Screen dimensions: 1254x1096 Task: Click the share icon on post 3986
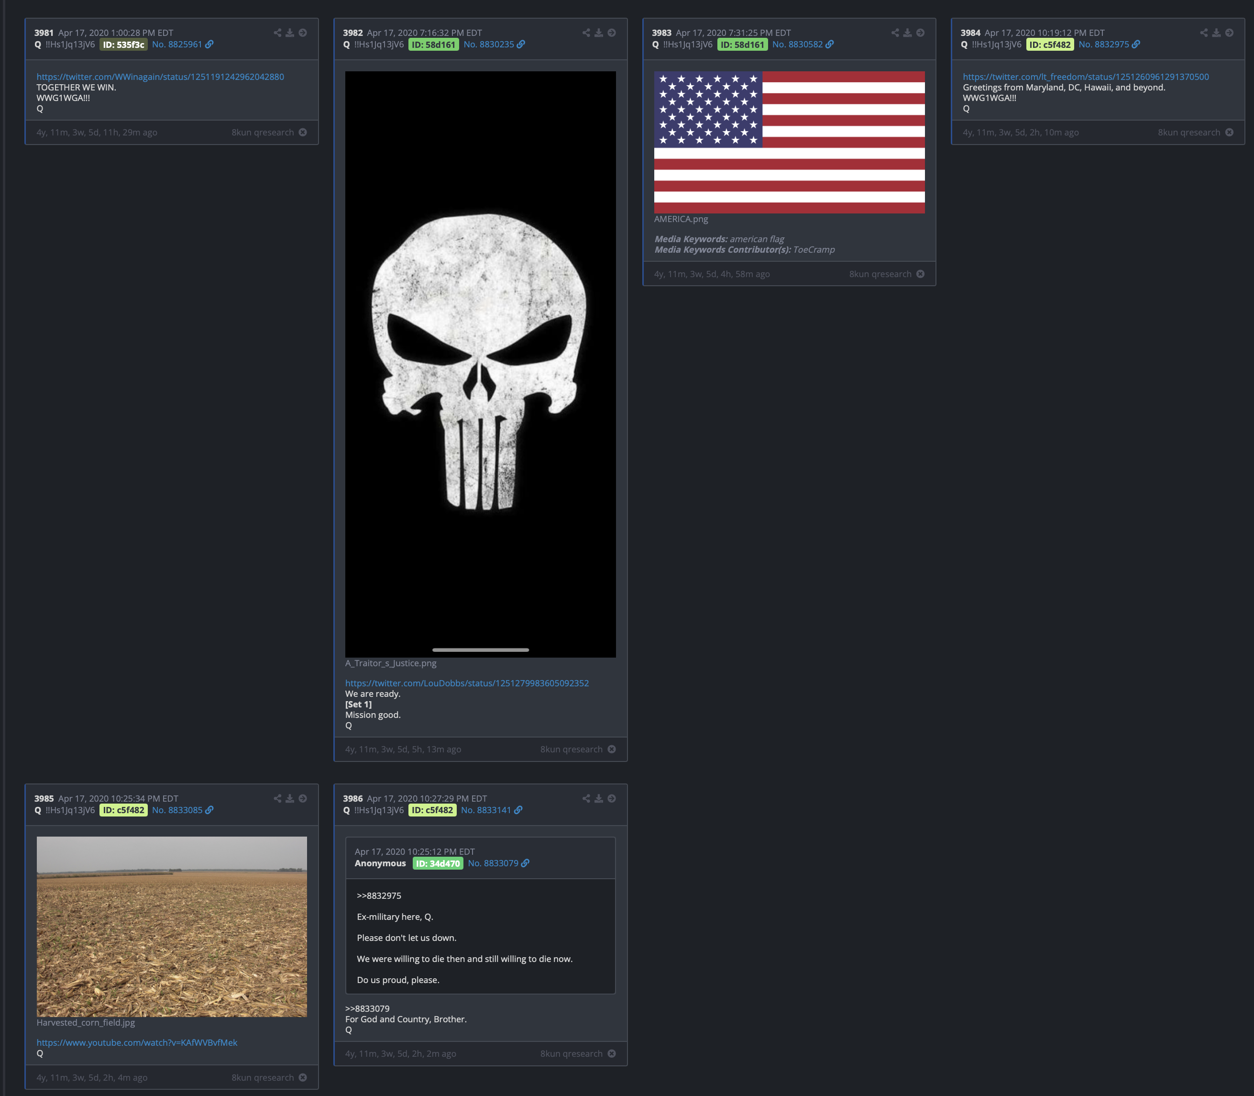[586, 799]
